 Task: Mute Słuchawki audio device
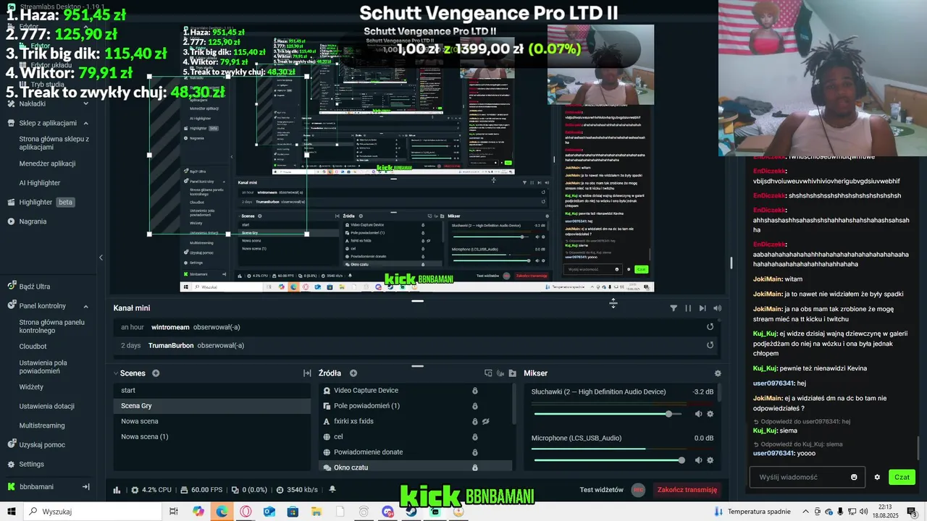tap(698, 414)
